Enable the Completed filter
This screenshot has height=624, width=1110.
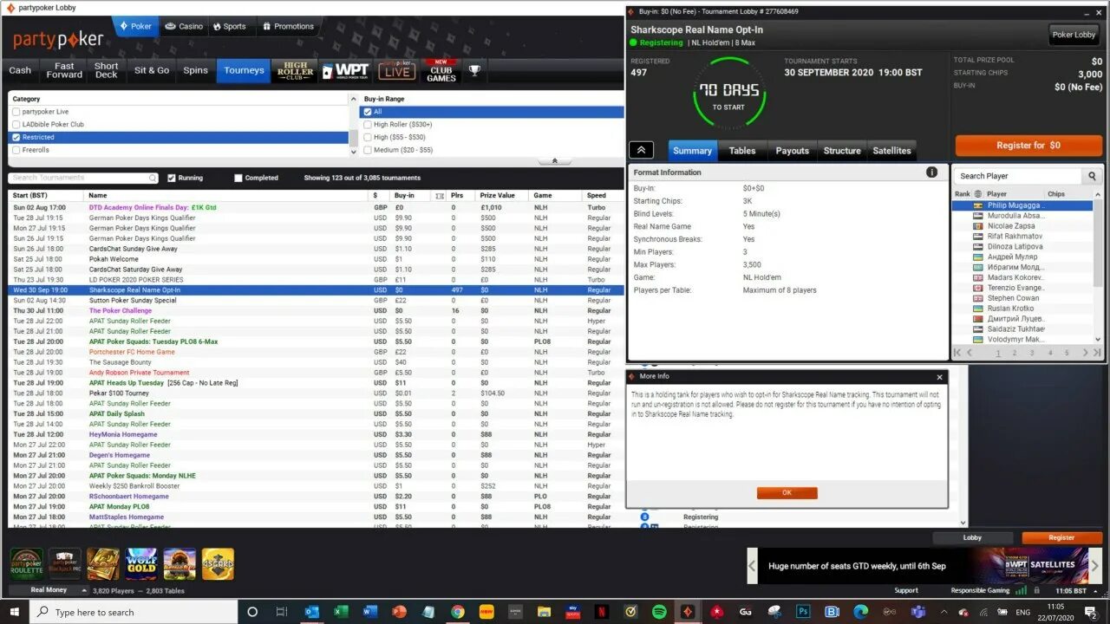[238, 178]
